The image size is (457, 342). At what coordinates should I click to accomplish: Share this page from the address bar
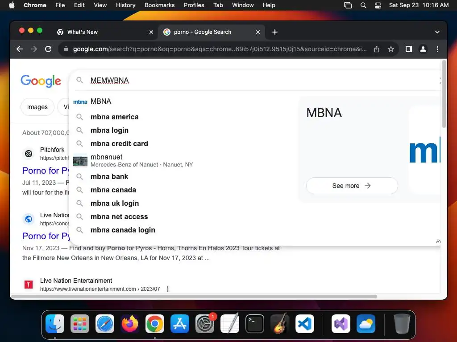point(377,49)
